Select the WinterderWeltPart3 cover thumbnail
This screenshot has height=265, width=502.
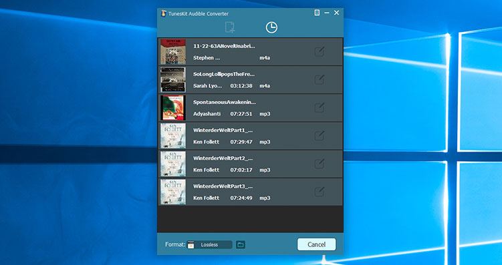tap(173, 192)
